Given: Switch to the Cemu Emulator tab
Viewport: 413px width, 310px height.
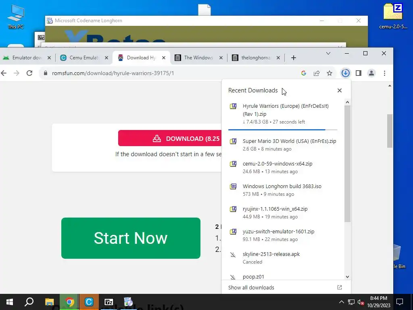Looking at the screenshot, I should coord(84,58).
